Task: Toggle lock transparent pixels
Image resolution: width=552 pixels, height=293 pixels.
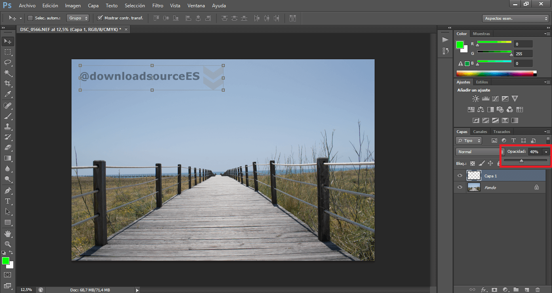Action: click(x=472, y=163)
